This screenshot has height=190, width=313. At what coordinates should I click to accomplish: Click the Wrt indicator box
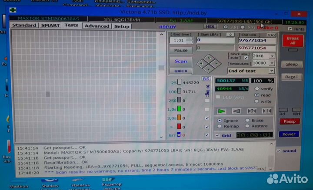click(x=296, y=110)
